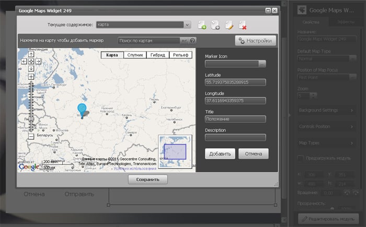Switch map to Гибрид view
The image size is (366, 227).
point(159,55)
